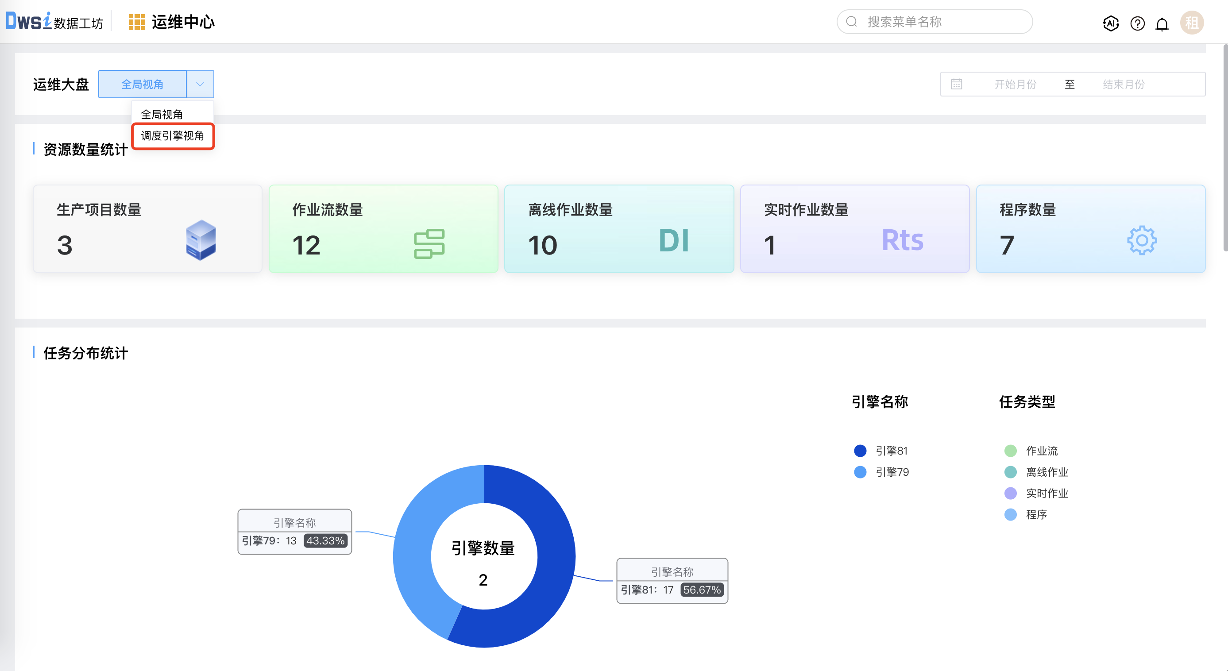Click the 运维中心 header link
Screen dimensions: 1228x671
(x=183, y=21)
